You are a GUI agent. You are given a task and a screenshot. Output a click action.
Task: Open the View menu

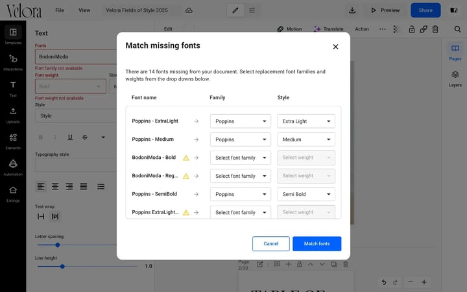coord(84,10)
